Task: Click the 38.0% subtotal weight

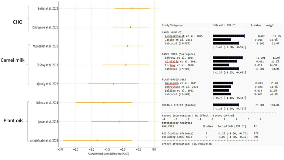Action: (275, 69)
